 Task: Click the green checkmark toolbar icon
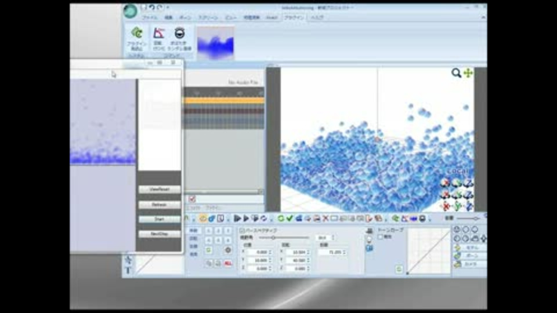pyautogui.click(x=290, y=219)
